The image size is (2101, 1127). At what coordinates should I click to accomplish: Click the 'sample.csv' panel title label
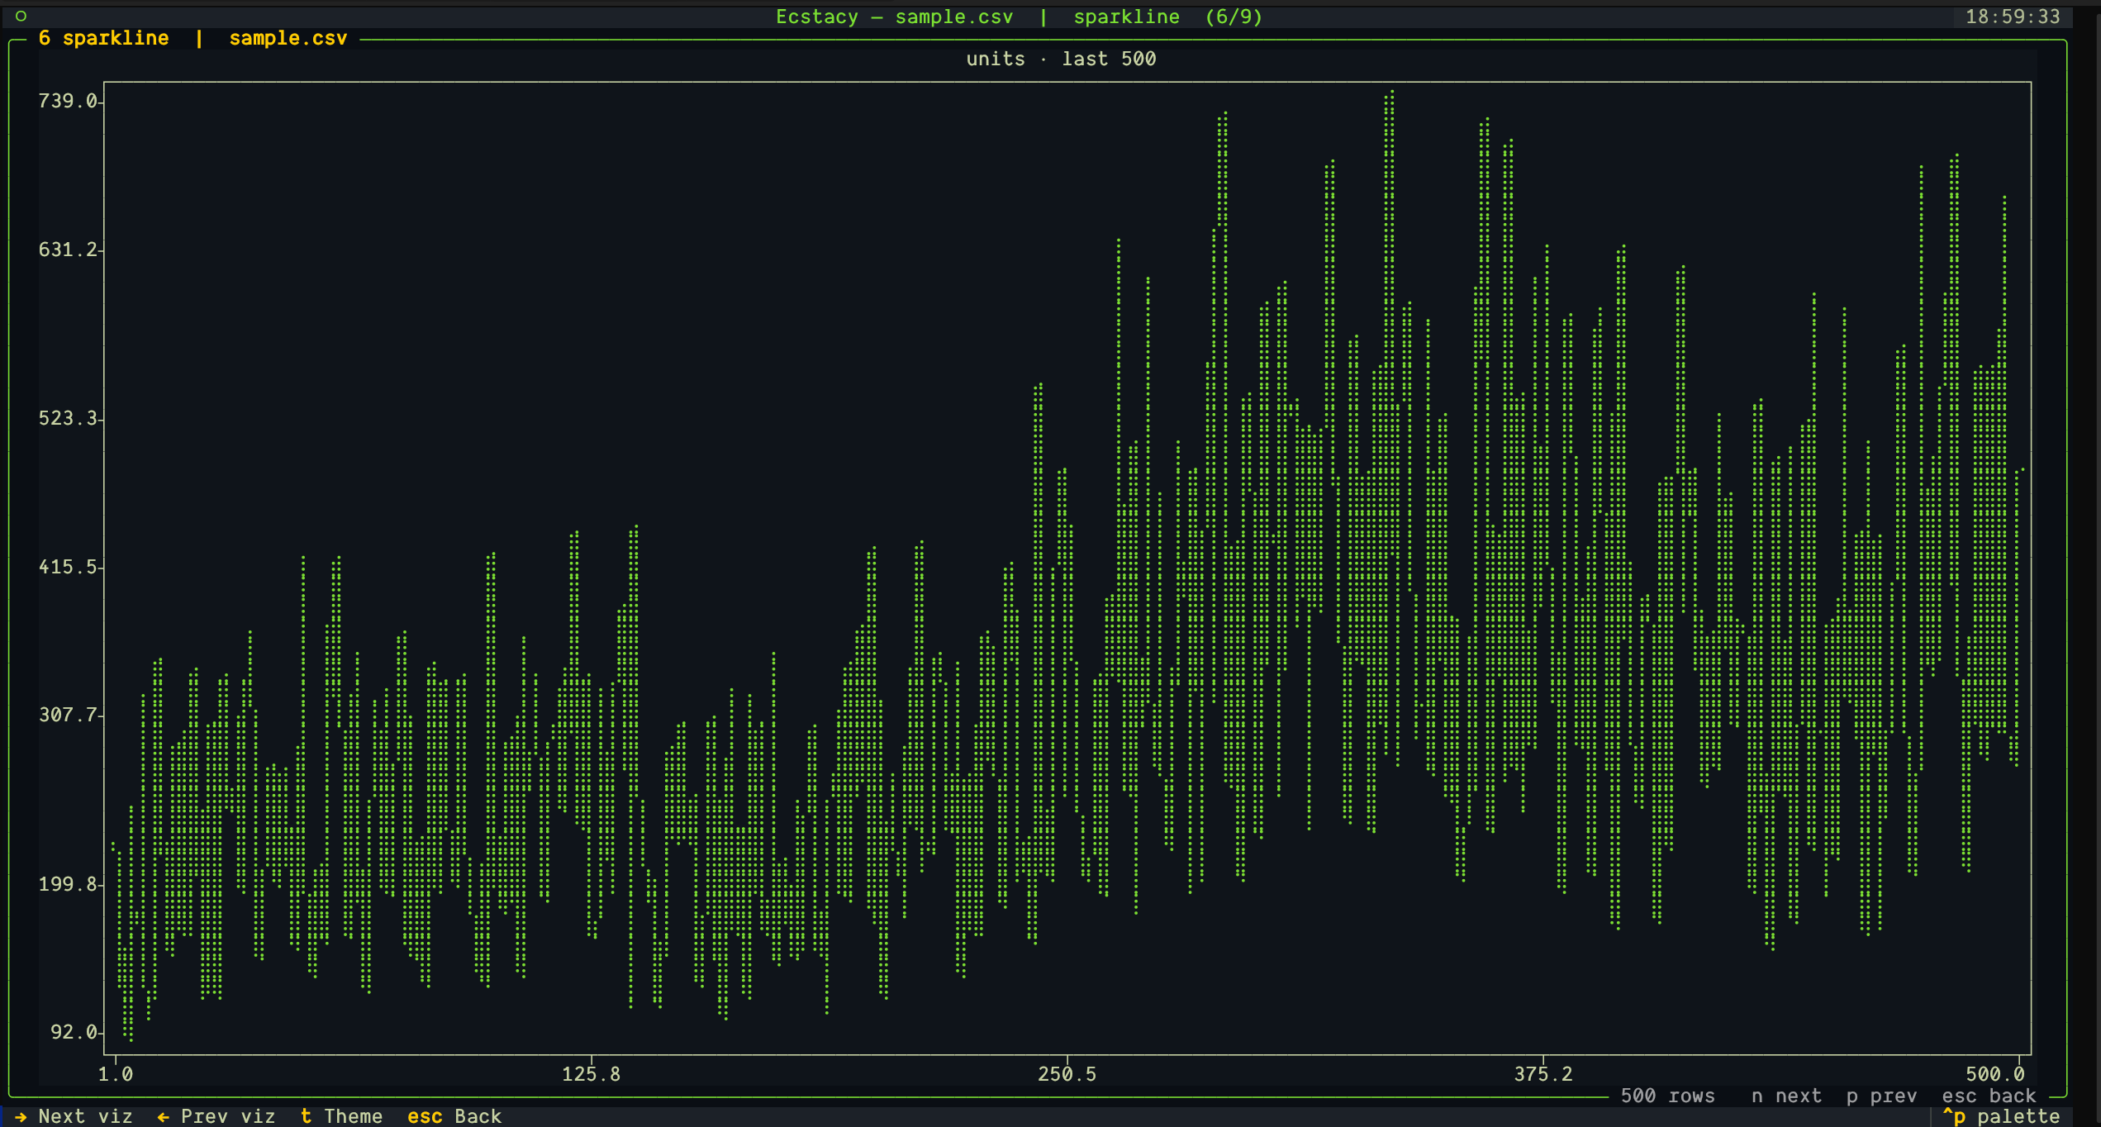288,38
